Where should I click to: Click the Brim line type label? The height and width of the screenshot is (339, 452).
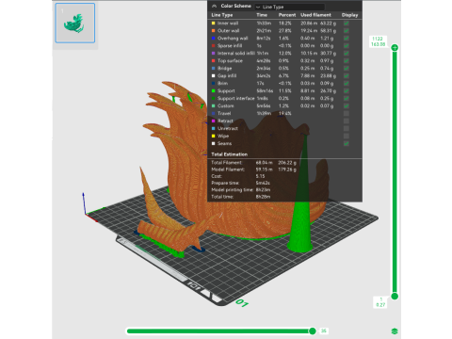pyautogui.click(x=222, y=84)
